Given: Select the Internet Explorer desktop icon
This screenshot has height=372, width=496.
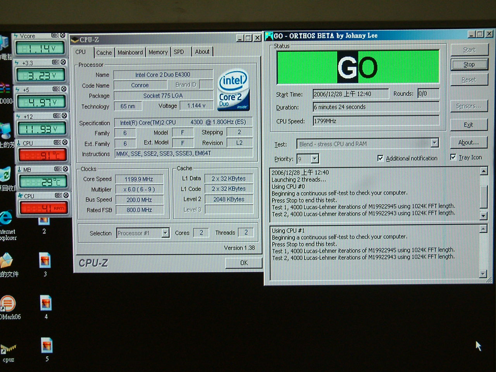Looking at the screenshot, I should [x=6, y=218].
